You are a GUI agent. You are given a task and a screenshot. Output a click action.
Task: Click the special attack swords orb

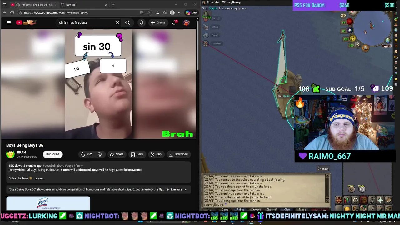(358, 44)
